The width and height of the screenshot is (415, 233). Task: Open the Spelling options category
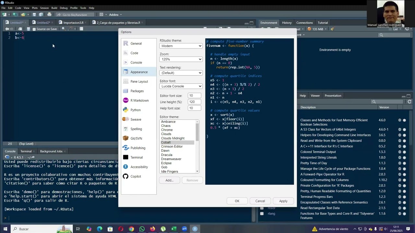[138, 129]
